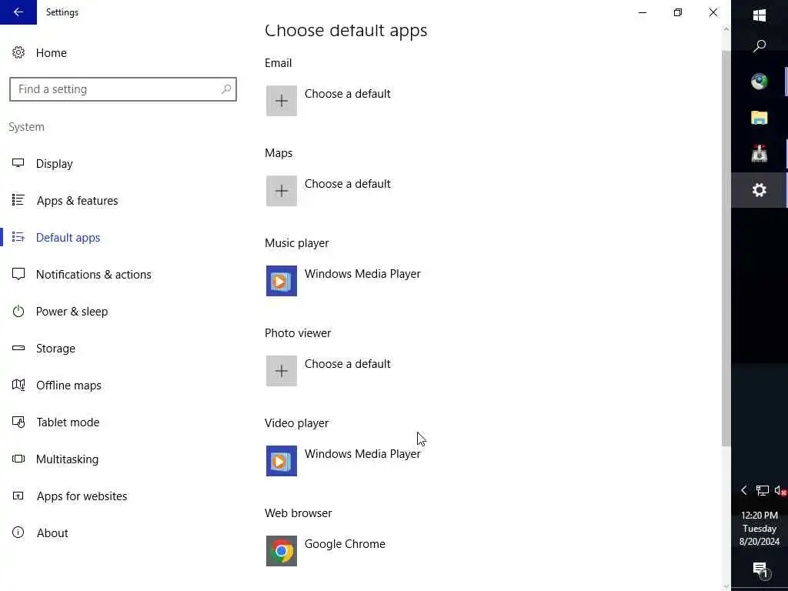Screen dimensions: 788x591
Task: Select the Offline maps icon
Action: click(18, 385)
